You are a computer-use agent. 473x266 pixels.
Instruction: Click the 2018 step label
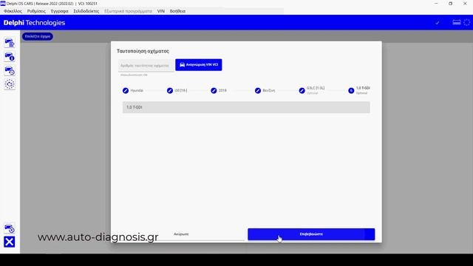222,90
